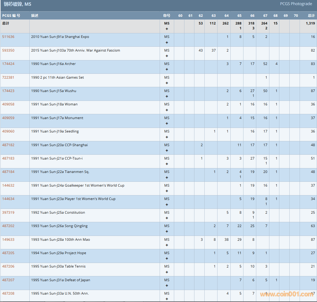Screen dimensions: 317x302
Task: Open coin entry 174424 for Archer
Action: [8, 64]
